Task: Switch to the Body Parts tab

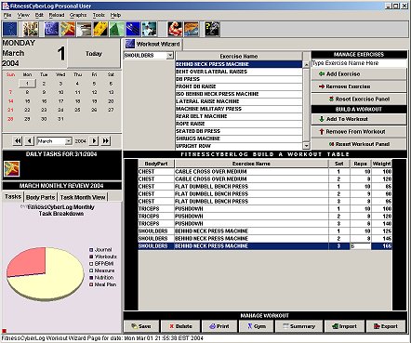Action: tap(41, 197)
